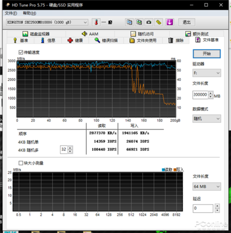The image size is (231, 233).
Task: Click the 200000 MB file length field
Action: [201, 95]
